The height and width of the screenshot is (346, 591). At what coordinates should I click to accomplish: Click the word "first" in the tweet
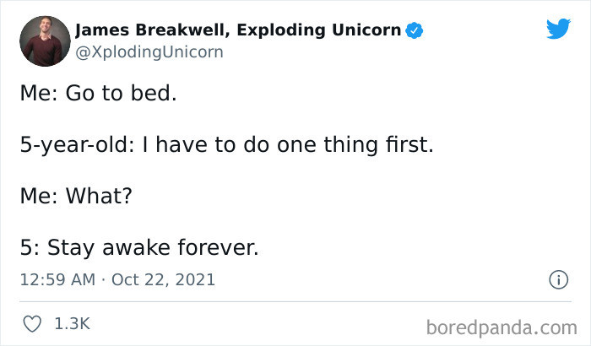(x=405, y=145)
